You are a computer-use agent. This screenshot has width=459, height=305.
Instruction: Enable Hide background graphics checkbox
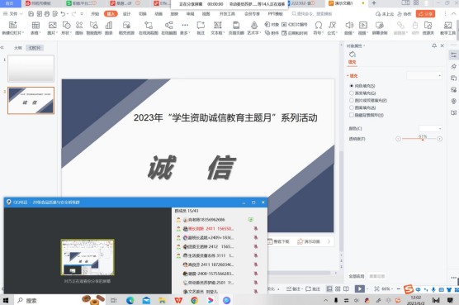pos(352,115)
